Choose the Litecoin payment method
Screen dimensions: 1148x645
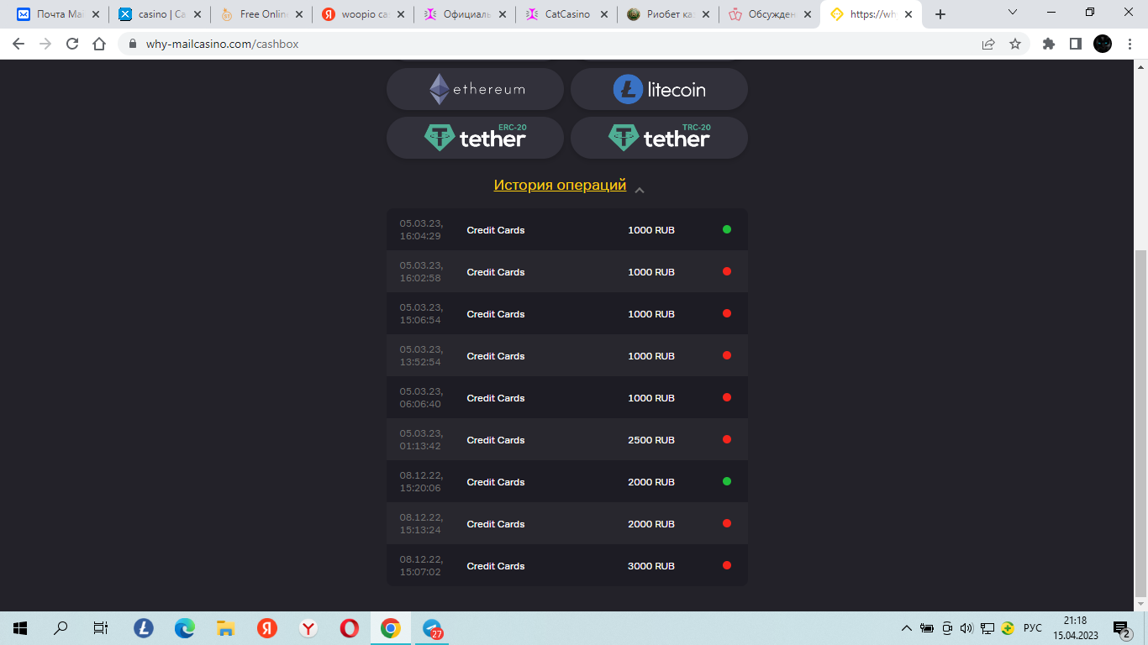(x=659, y=89)
